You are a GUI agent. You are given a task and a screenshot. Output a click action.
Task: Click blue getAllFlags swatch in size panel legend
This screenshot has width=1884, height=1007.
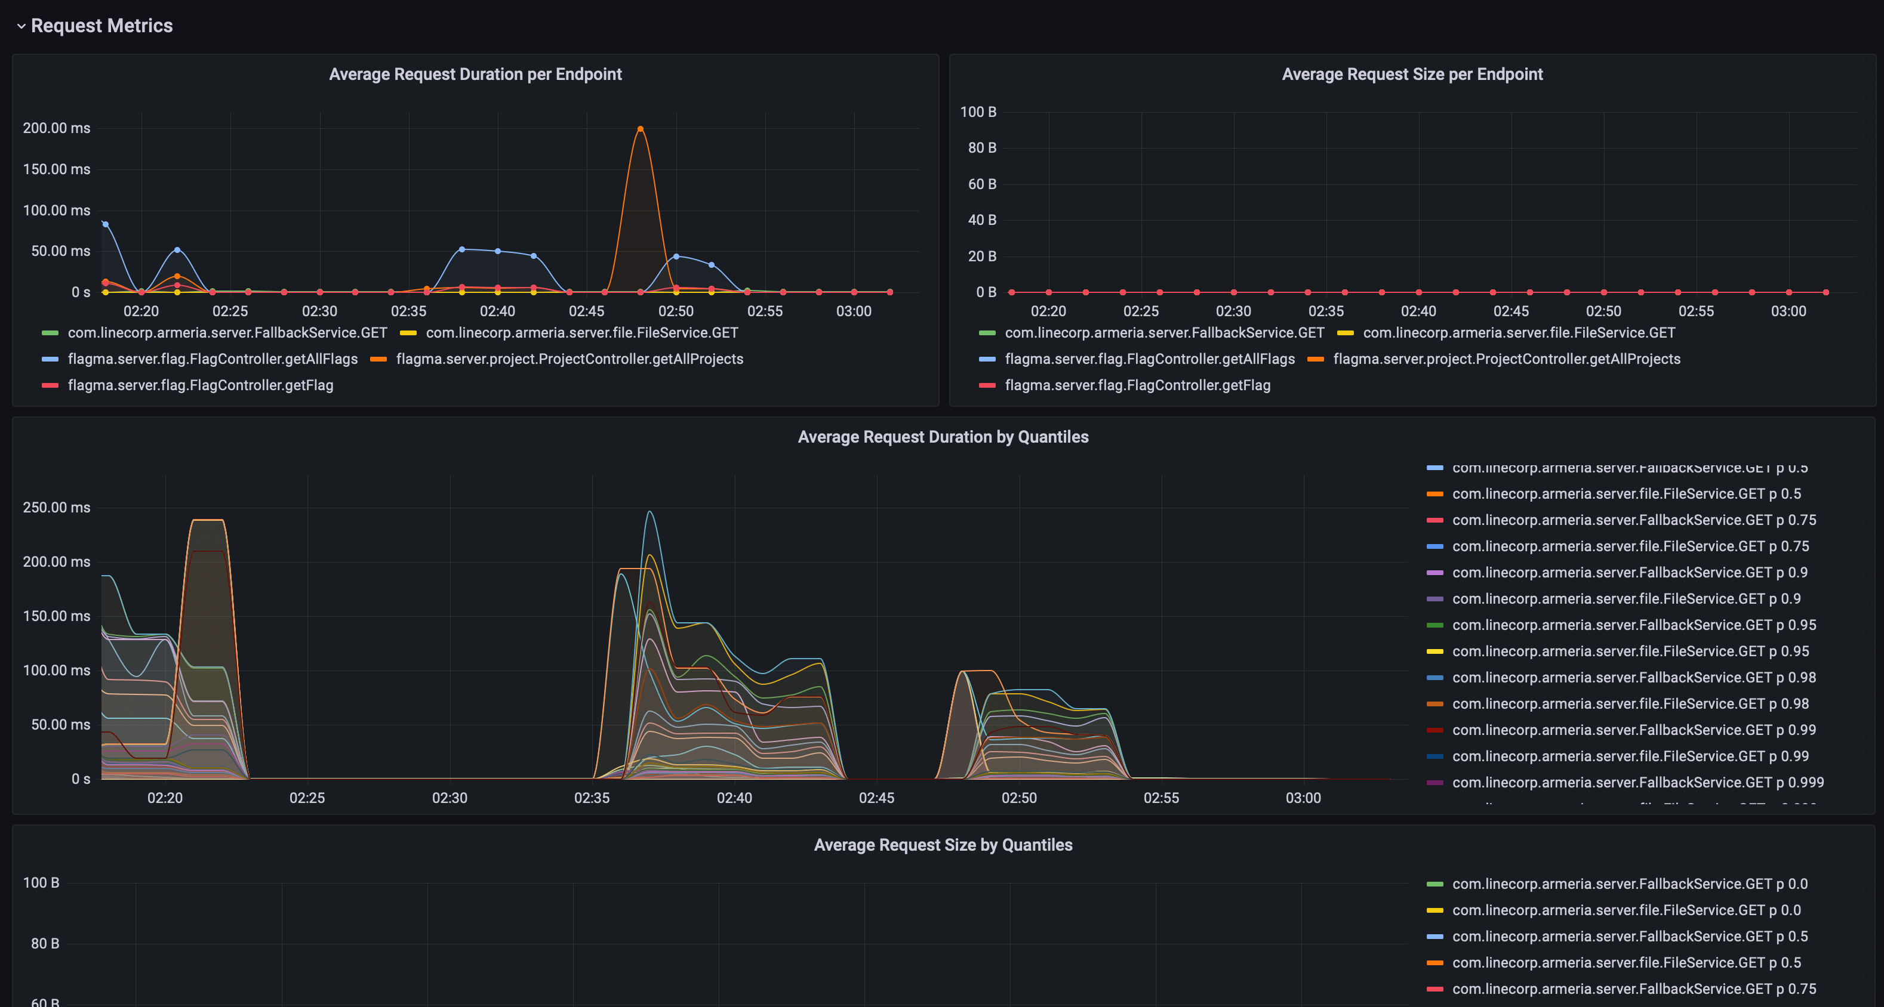(x=987, y=359)
